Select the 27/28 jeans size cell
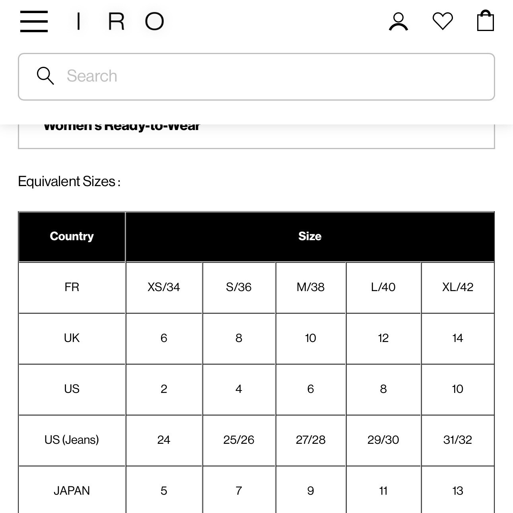The height and width of the screenshot is (513, 513). 311,440
